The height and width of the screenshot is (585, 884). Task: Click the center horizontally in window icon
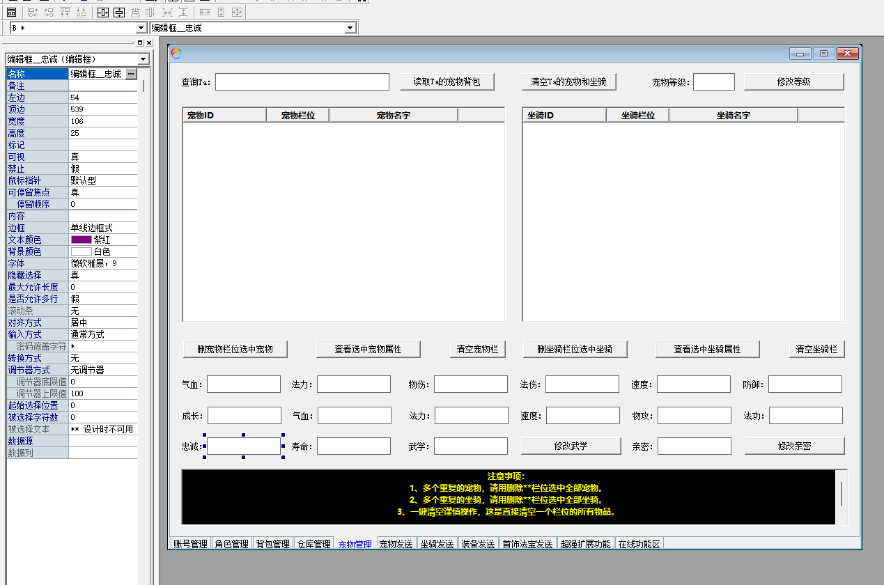[x=103, y=13]
